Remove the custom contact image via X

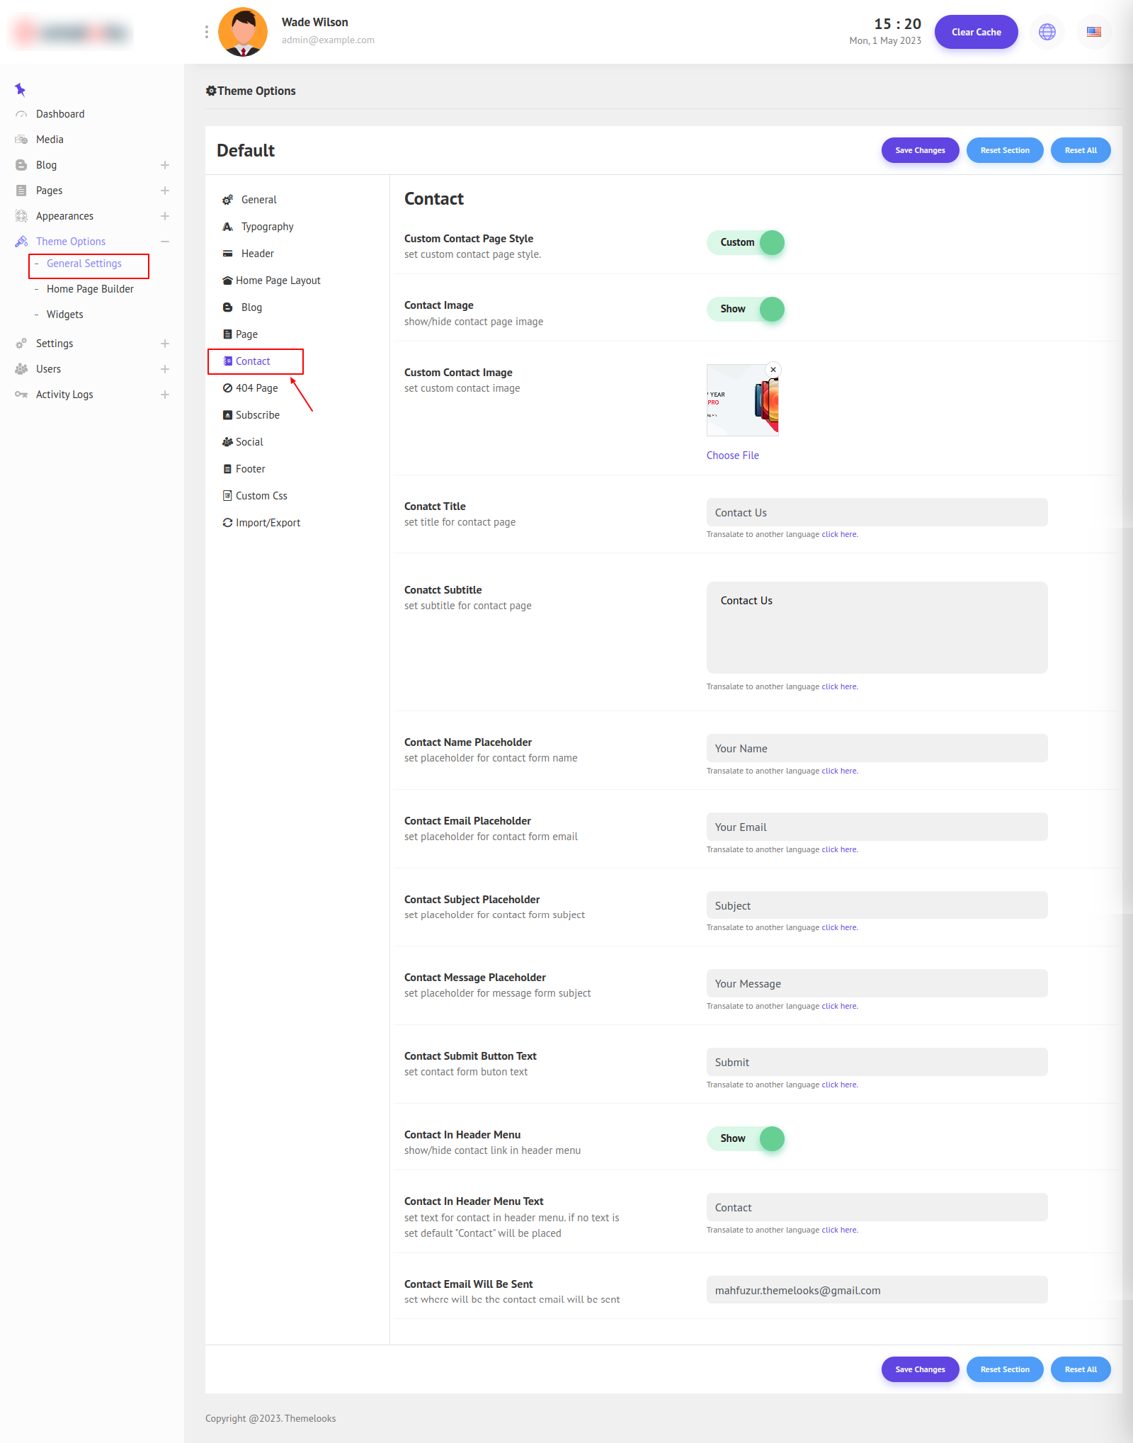[x=773, y=370]
